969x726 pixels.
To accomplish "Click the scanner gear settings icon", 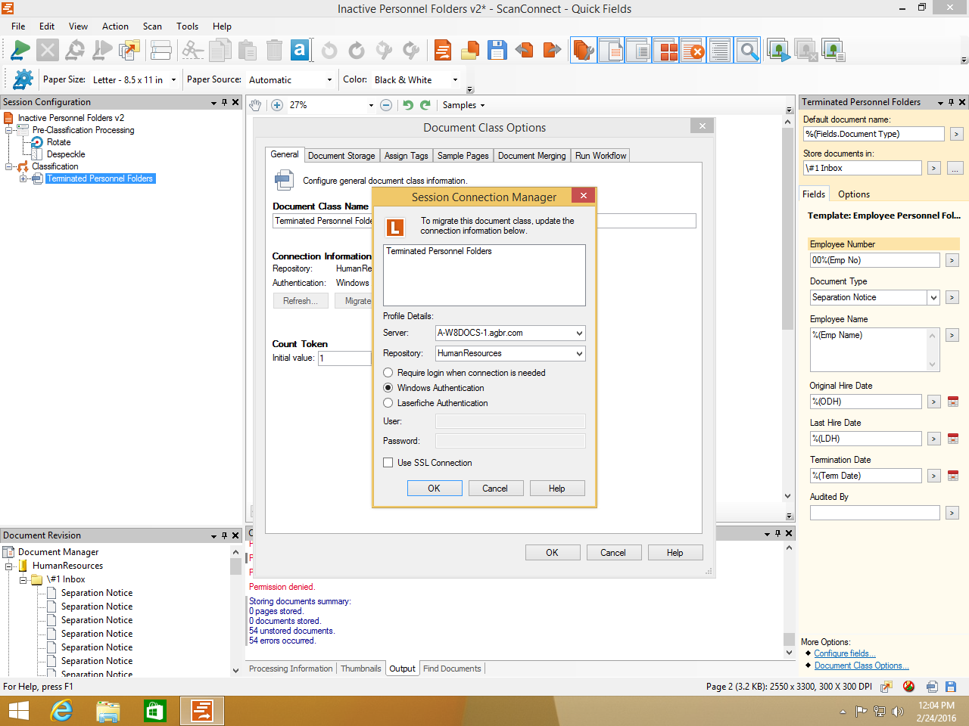I will (23, 79).
